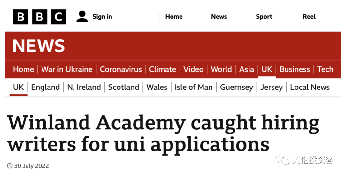Select Coronavirus section tab

121,69
